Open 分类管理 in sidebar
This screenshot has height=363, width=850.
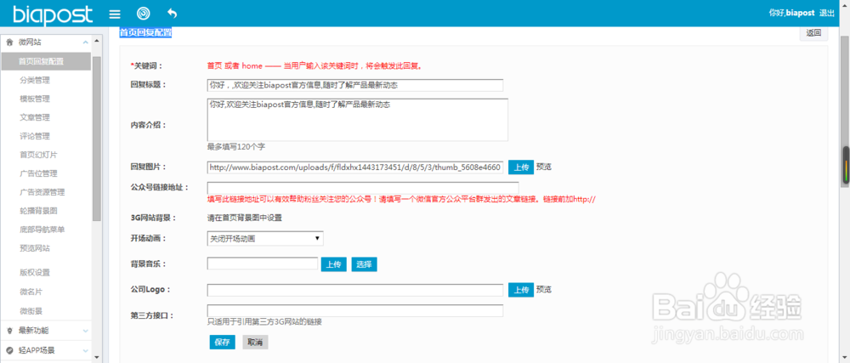point(35,80)
